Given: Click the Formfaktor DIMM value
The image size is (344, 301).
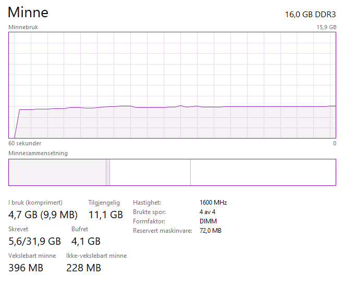Looking at the screenshot, I should pyautogui.click(x=208, y=221).
